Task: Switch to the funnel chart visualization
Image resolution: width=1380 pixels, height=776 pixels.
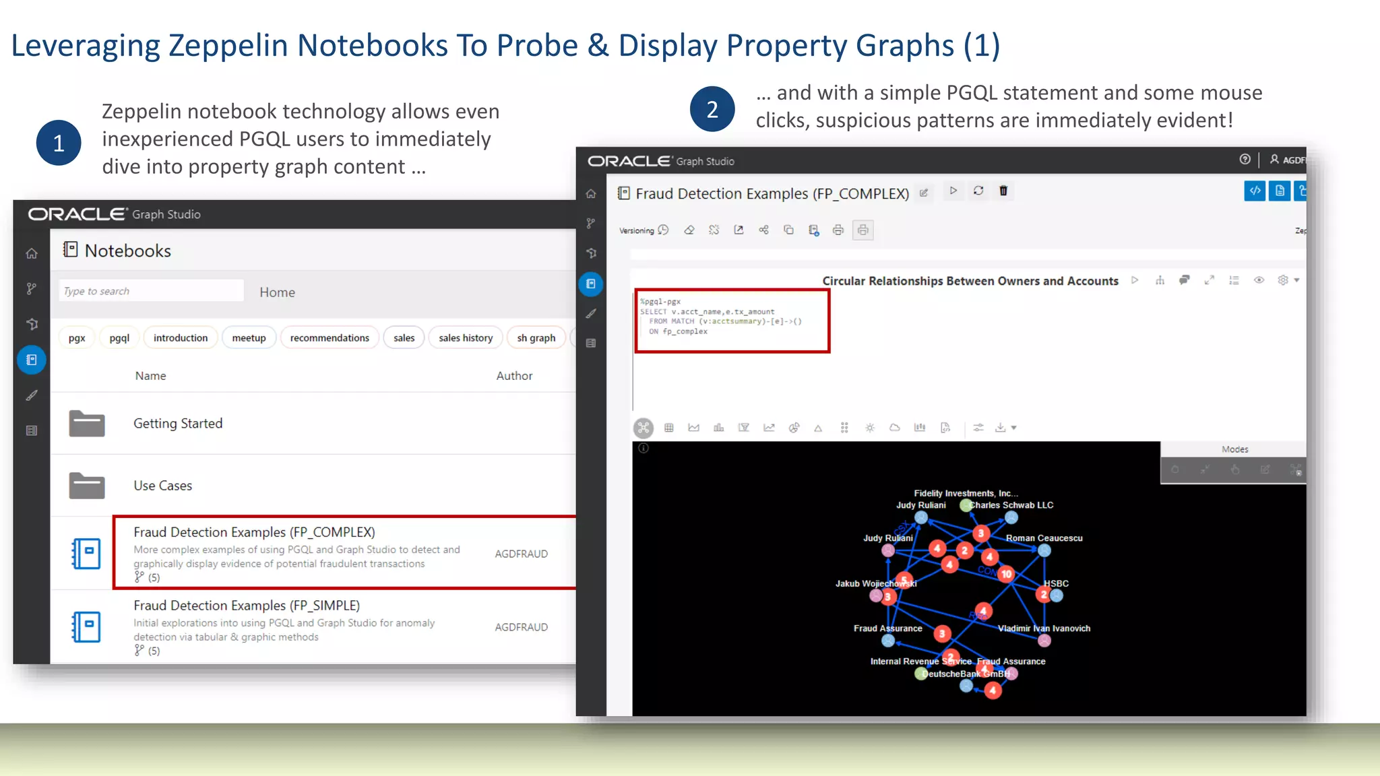Action: coord(743,428)
